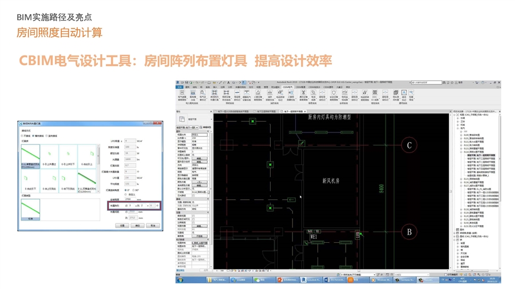Select the 横向接线 radio option
This screenshot has height=289, width=515.
click(x=33, y=136)
